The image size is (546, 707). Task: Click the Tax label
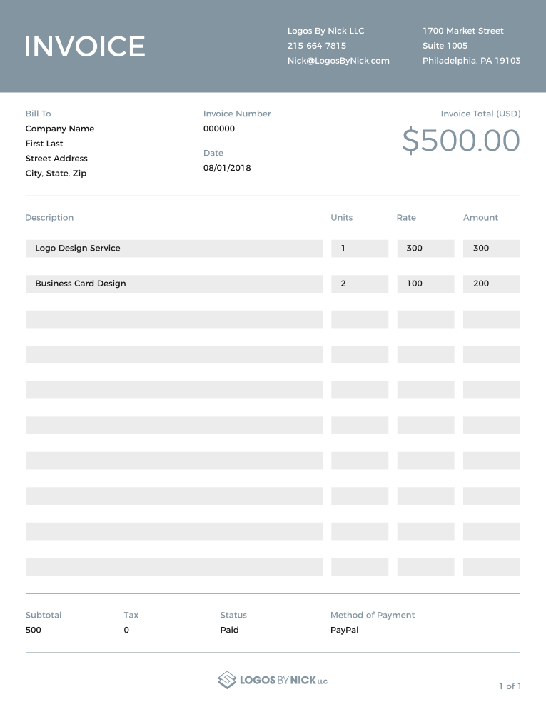click(x=131, y=615)
